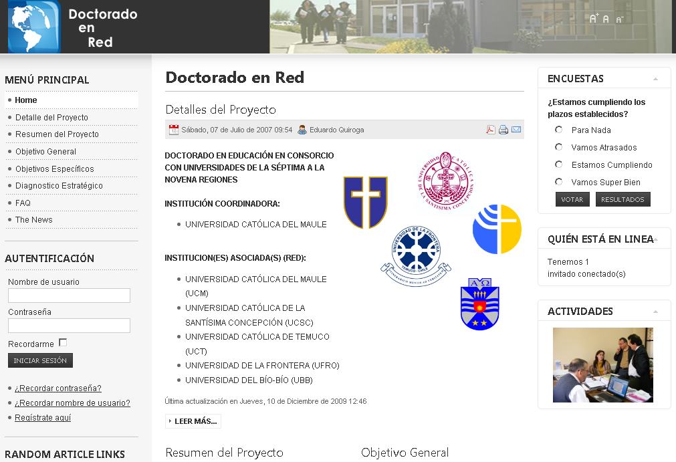Screen dimensions: 676x462
Task: Focus the Nombre de usuario field
Action: (69, 296)
